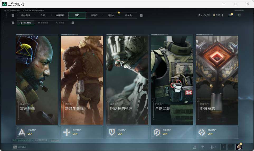Switch to the 开始游戏 tab

coord(26,15)
